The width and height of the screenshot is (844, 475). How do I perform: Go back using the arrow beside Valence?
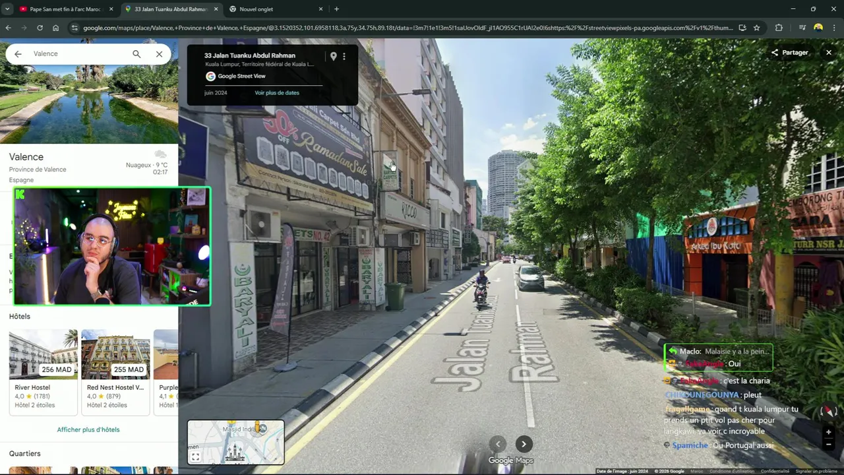18,54
